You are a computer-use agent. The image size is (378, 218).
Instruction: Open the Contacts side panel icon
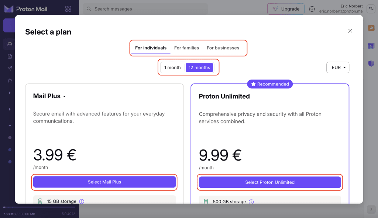tap(371, 28)
